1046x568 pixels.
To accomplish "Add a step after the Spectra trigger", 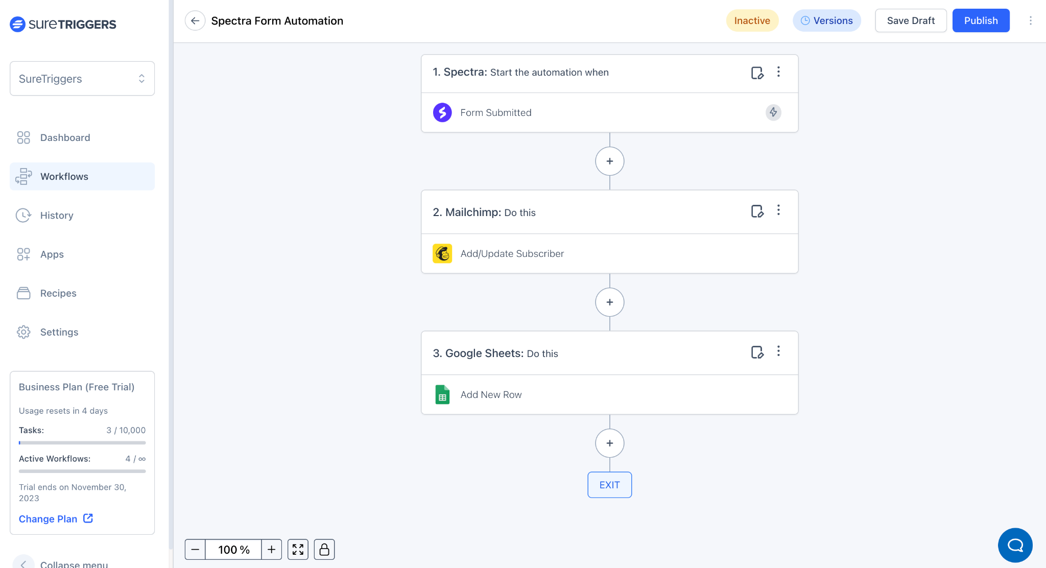I will point(609,161).
